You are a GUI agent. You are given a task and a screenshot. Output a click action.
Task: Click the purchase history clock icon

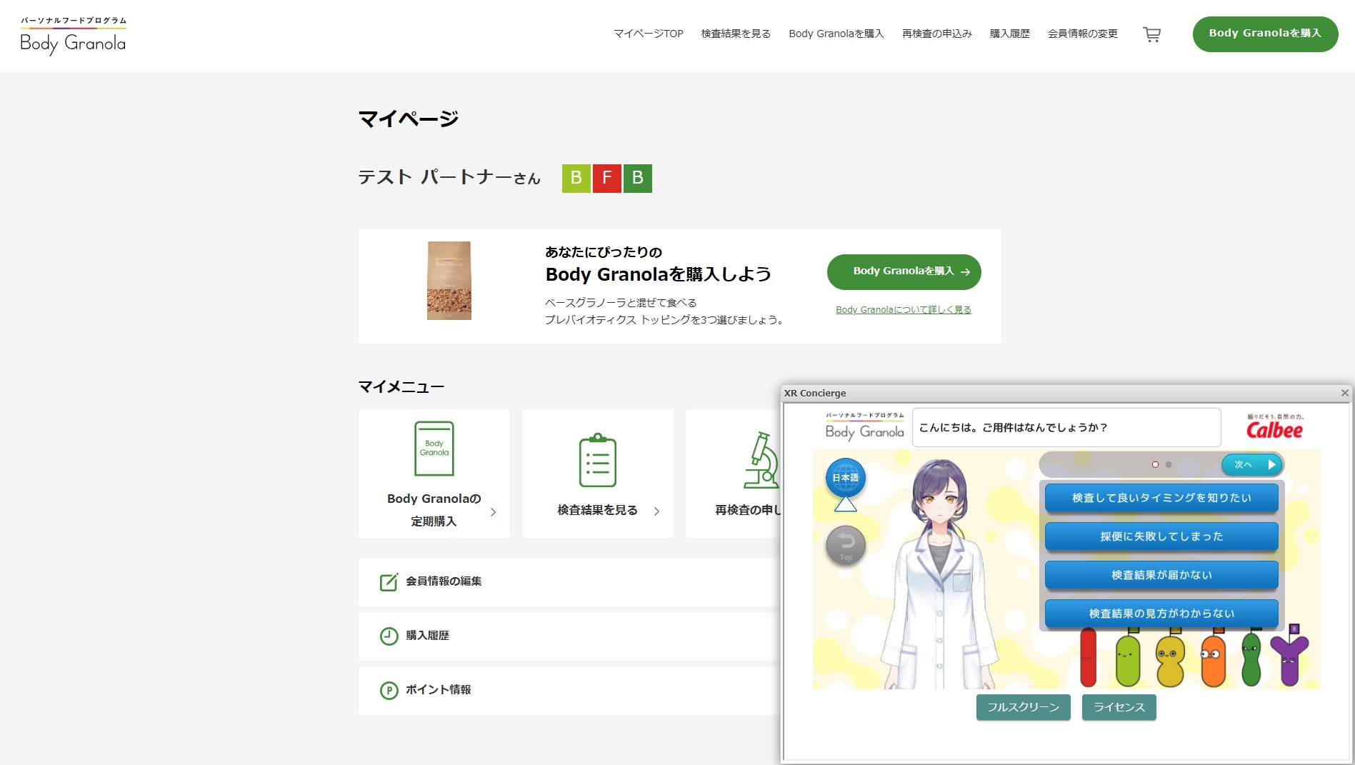click(389, 636)
